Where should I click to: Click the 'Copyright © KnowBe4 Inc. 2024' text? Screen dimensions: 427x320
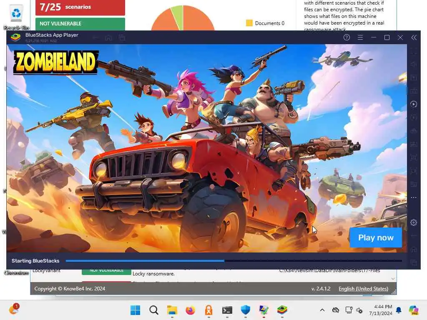click(x=70, y=289)
